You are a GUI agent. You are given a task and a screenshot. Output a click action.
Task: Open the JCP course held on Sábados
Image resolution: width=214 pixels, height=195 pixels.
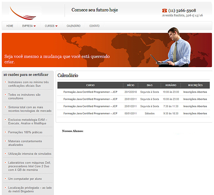[x=90, y=113]
